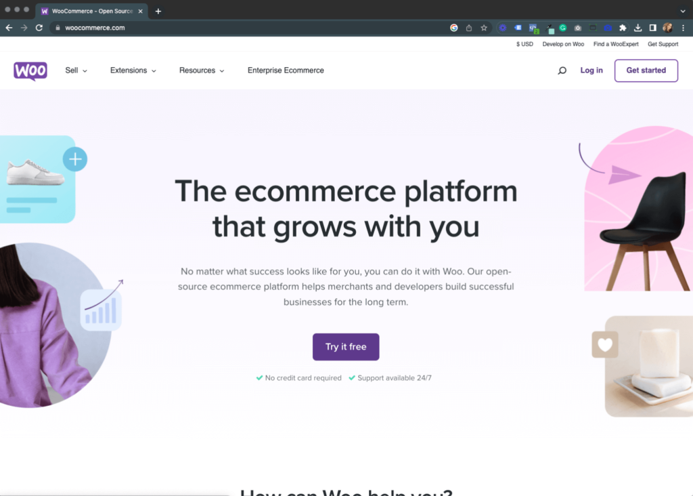Open the Log in link
The height and width of the screenshot is (496, 693).
591,70
